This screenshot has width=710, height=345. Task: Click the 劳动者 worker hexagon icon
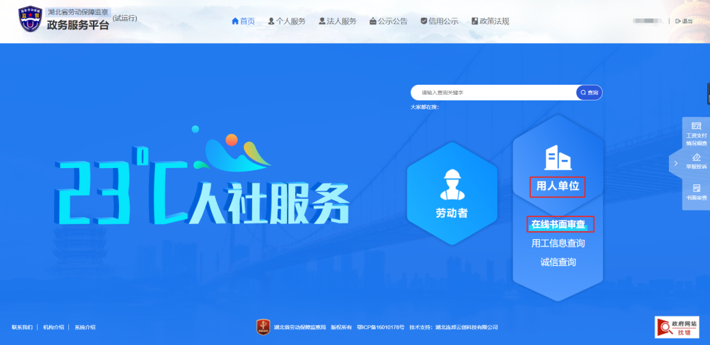click(451, 184)
